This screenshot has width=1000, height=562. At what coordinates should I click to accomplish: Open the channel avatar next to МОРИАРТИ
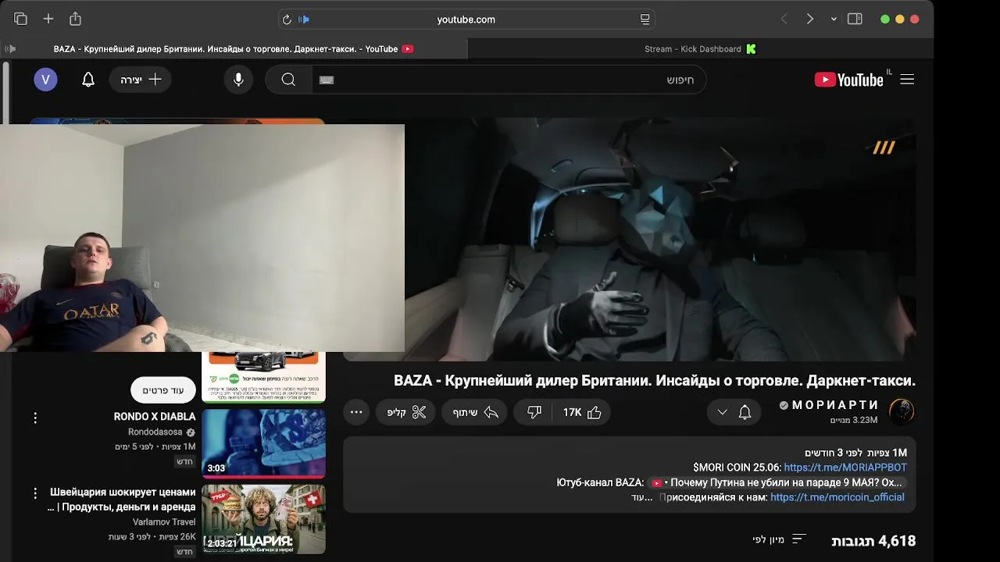902,411
